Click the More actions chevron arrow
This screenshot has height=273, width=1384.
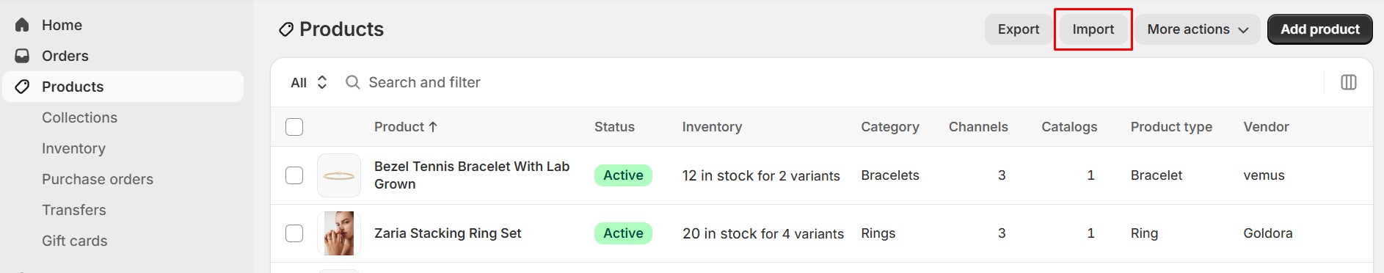(x=1243, y=30)
